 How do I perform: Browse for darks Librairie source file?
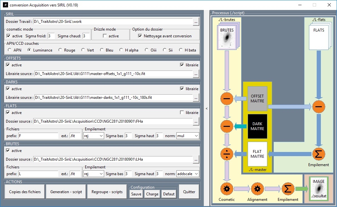coord(196,98)
